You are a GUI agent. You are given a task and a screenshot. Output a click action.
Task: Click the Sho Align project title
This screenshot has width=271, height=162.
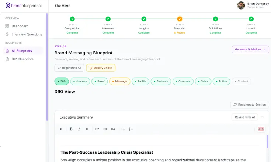[62, 6]
